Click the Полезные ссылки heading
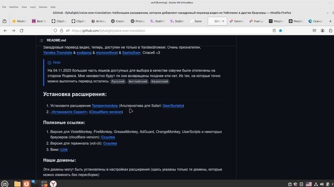 coord(64,123)
